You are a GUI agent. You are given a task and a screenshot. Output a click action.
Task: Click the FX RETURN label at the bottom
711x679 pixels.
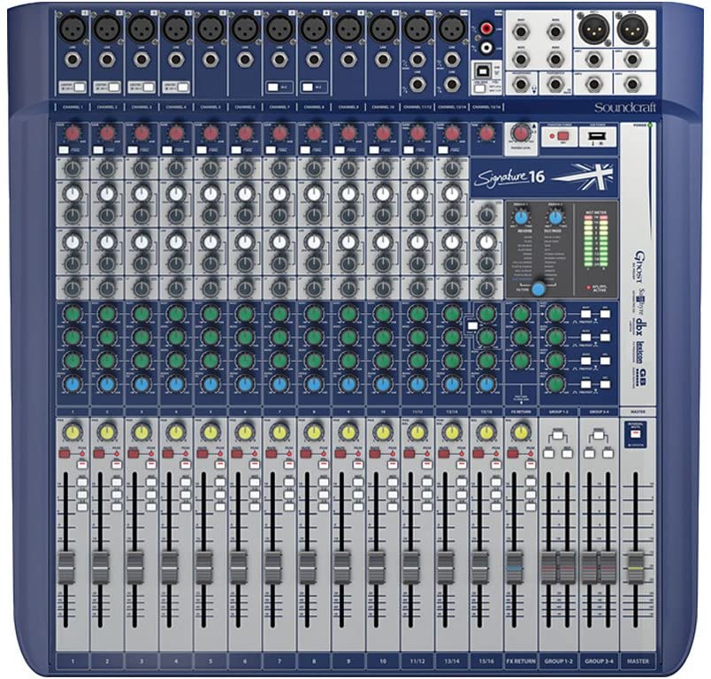tap(520, 660)
